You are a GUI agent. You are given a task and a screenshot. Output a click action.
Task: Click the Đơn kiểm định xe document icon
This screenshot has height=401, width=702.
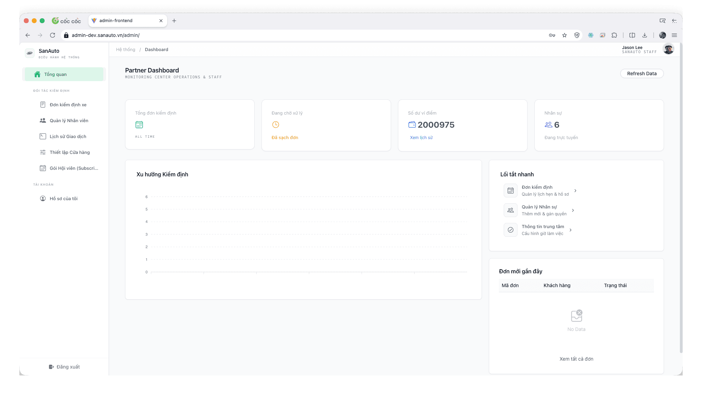43,105
